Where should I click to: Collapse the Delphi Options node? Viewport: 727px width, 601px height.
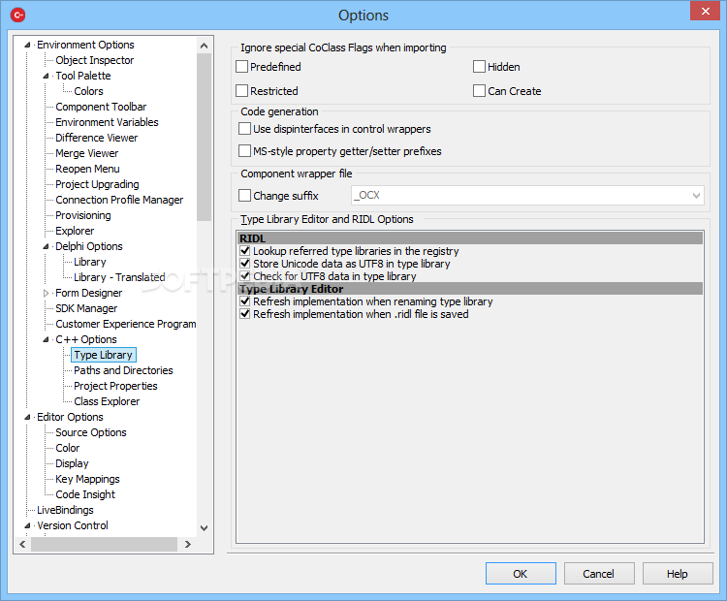(x=46, y=247)
